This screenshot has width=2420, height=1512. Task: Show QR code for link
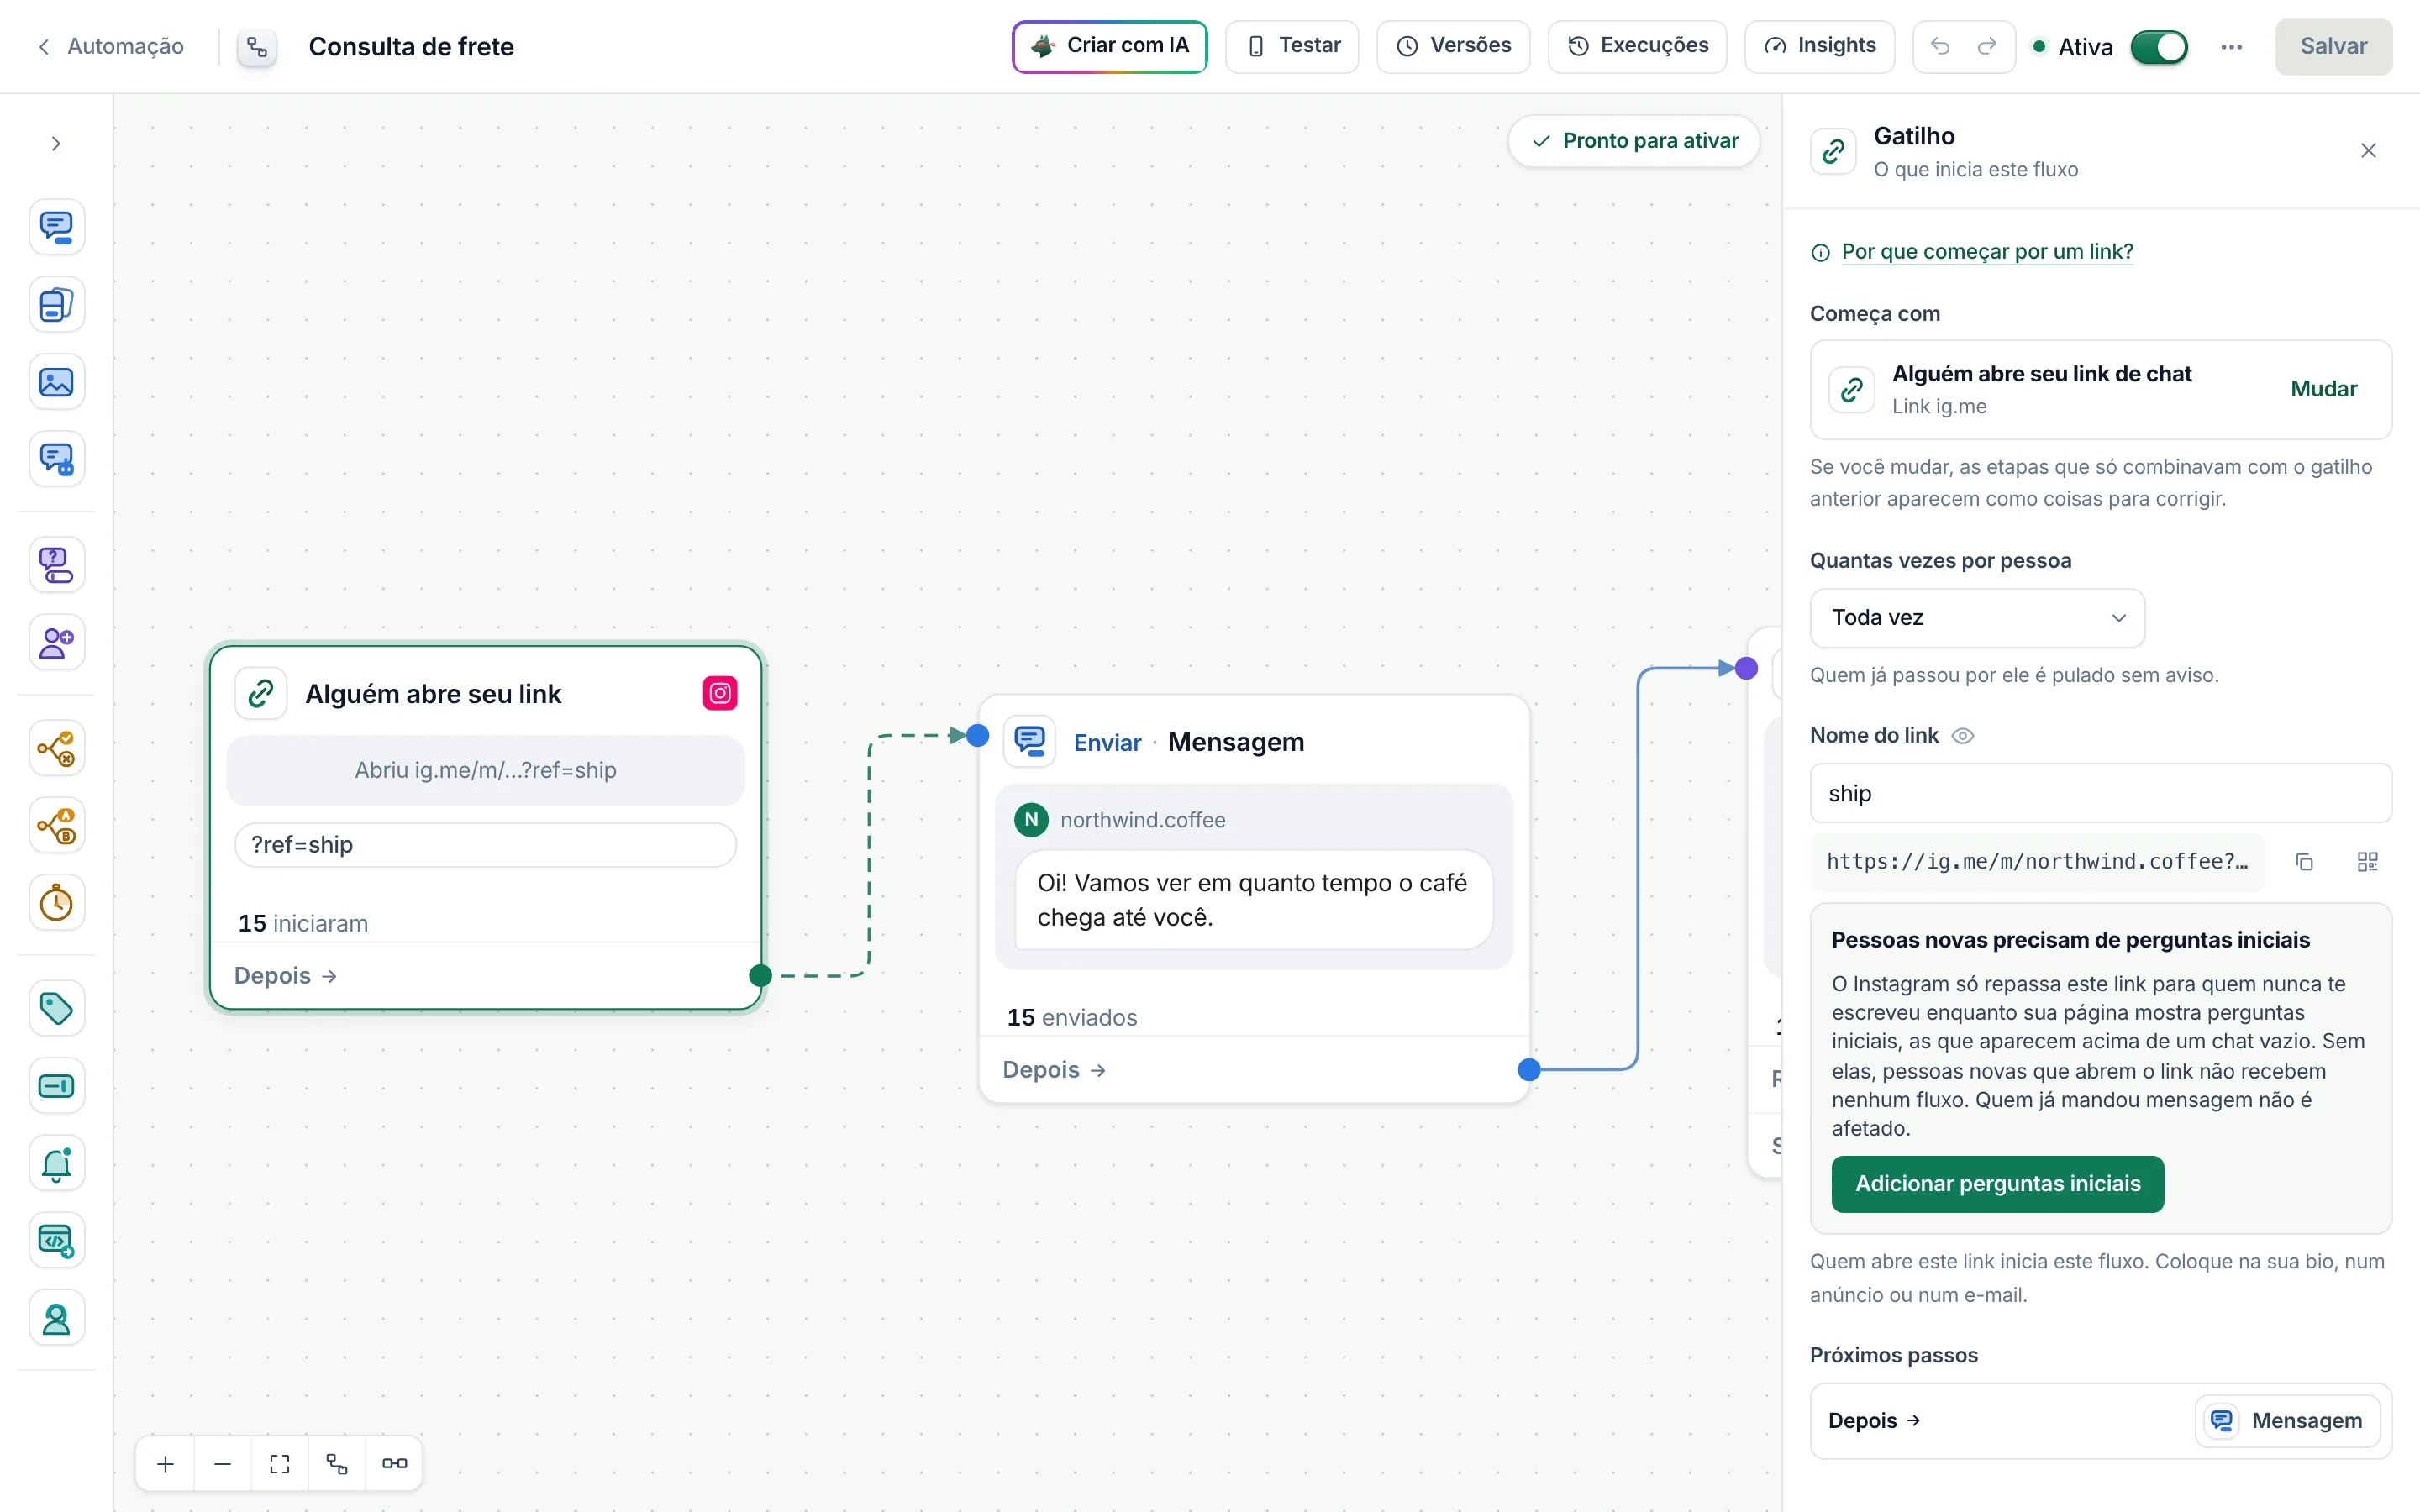2367,862
